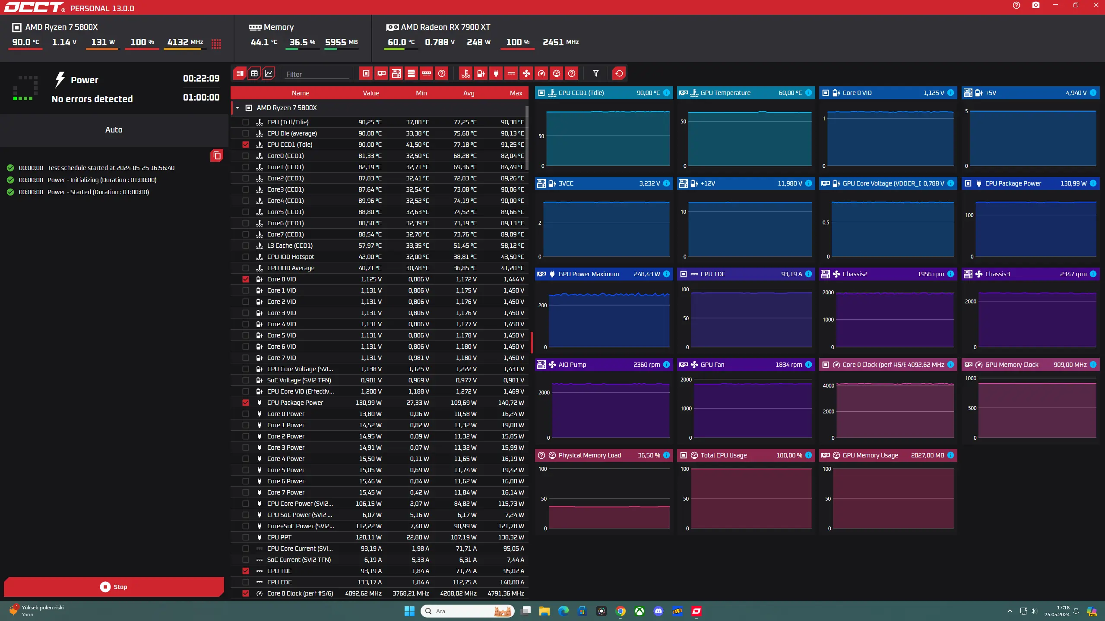Open Google Chrome from the taskbar

tap(621, 611)
